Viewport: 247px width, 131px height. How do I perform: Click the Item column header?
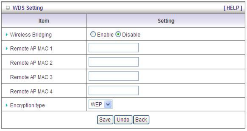(44, 21)
